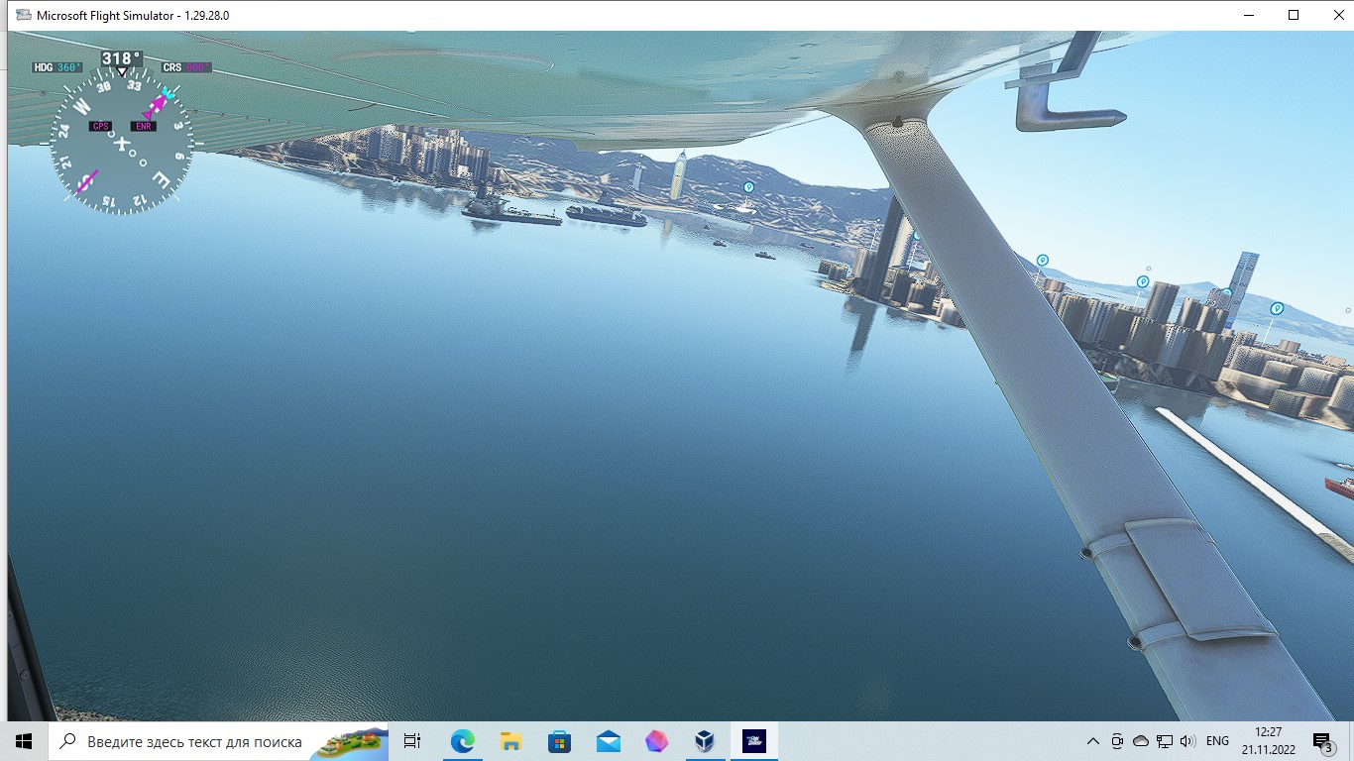Screen dimensions: 1354x761
Task: Click the HDG 360° heading bug readout
Action: pyautogui.click(x=57, y=67)
